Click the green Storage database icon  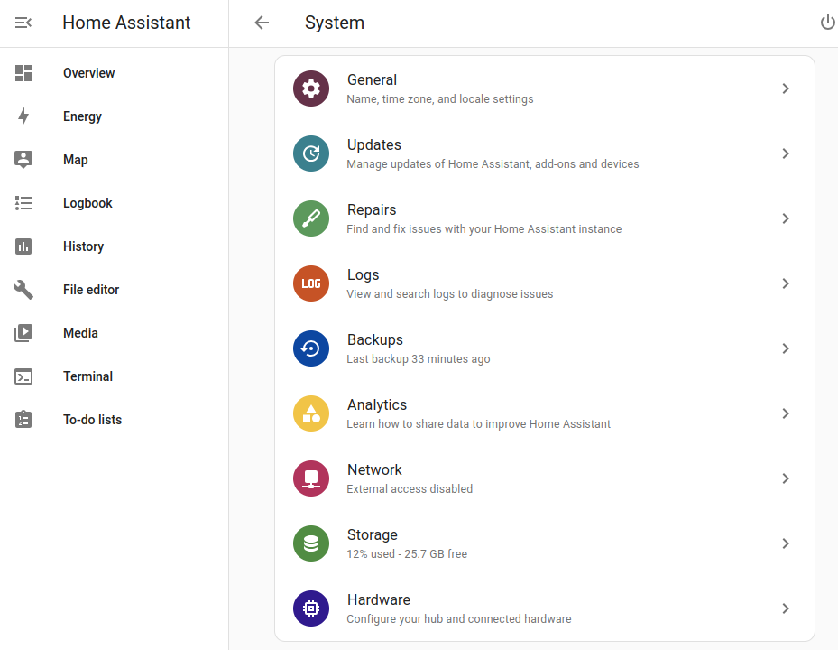311,543
